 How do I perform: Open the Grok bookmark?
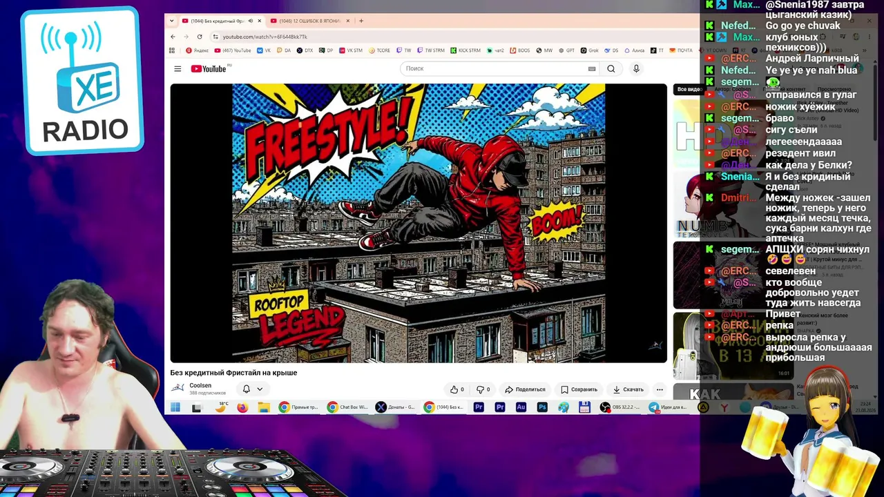tap(590, 50)
